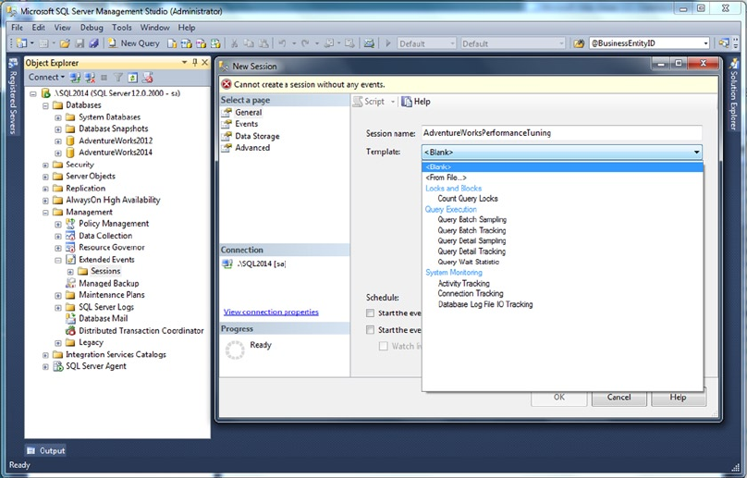Click View connection properties link
The image size is (747, 478).
271,313
